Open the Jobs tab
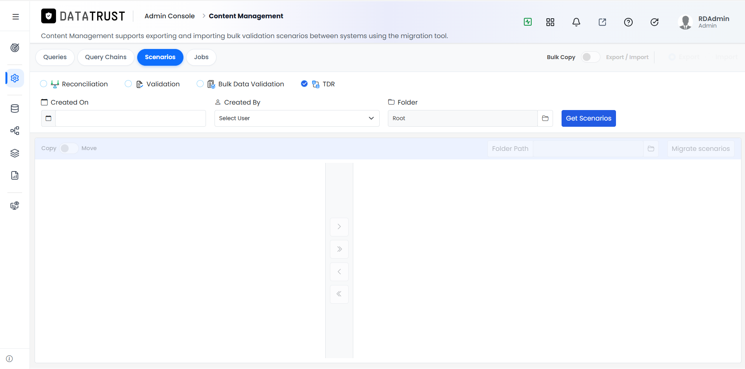Screen dimensions: 745x369 click(x=201, y=57)
